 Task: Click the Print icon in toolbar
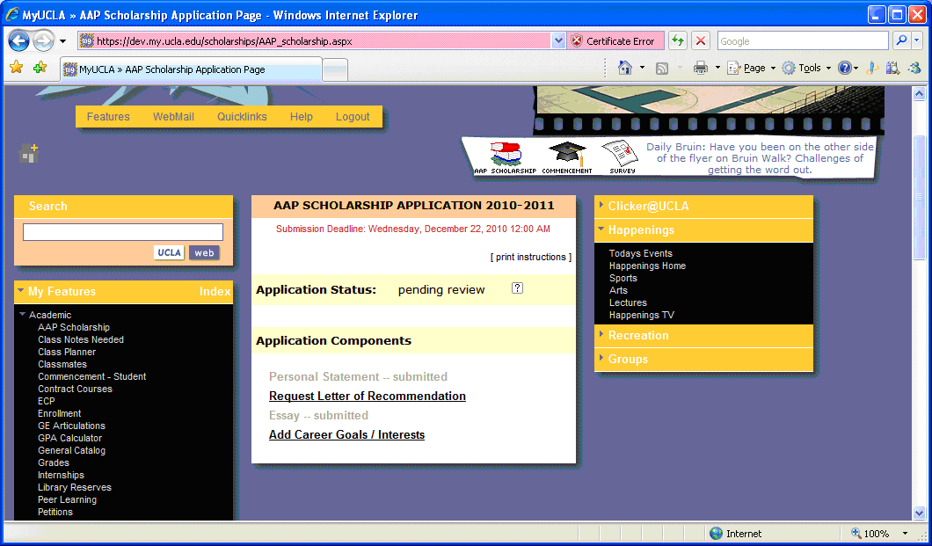[x=700, y=68]
